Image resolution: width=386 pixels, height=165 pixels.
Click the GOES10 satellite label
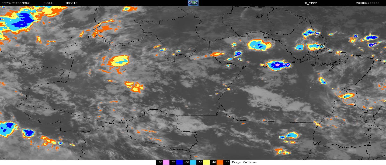(70, 3)
